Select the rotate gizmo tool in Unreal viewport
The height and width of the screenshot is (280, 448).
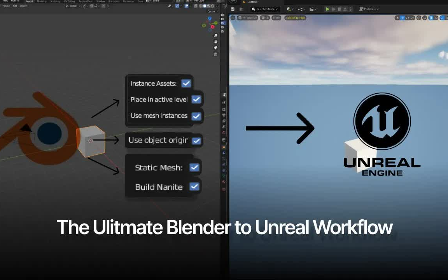408,18
